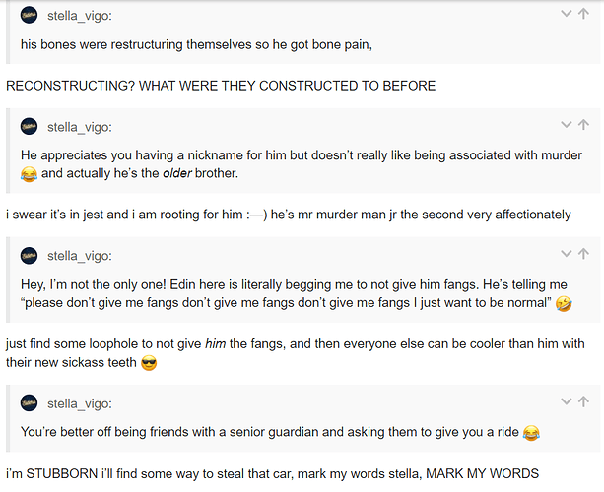This screenshot has height=492, width=604.
Task: Click the sunglasses emoji after "sickass teeth"
Action: point(149,363)
